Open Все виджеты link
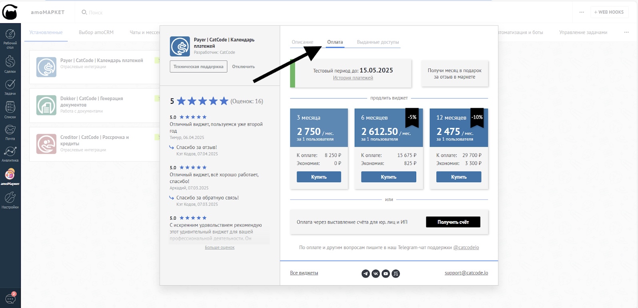 coord(304,273)
